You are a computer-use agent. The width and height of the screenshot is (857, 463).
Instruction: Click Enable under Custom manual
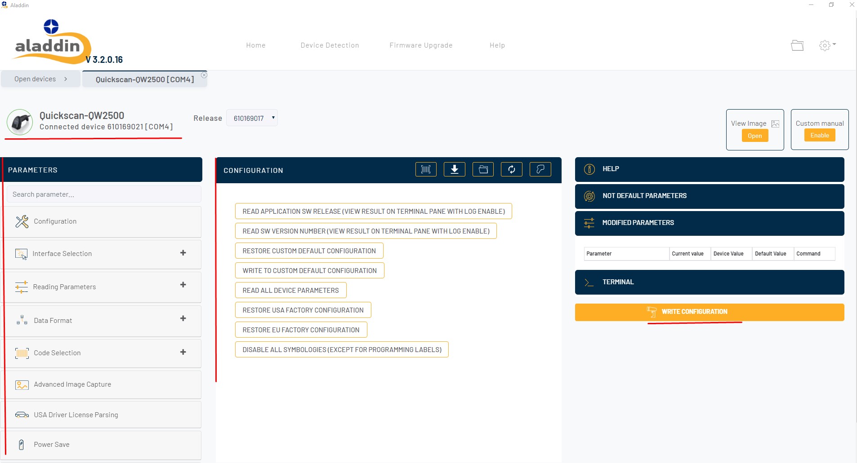click(x=820, y=136)
